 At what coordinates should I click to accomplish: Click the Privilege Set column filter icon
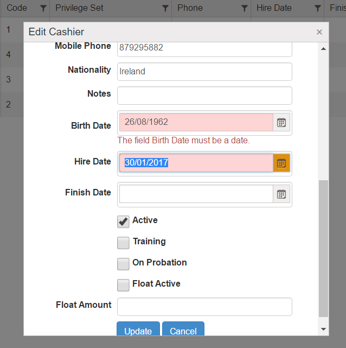click(165, 8)
